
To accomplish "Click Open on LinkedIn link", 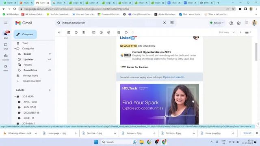I will click(x=173, y=77).
